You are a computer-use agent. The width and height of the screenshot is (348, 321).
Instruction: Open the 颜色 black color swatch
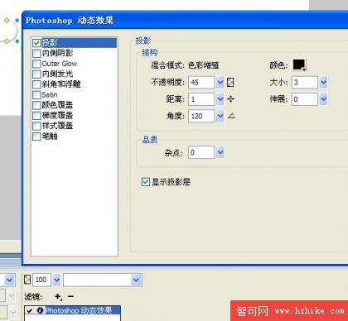coord(299,65)
